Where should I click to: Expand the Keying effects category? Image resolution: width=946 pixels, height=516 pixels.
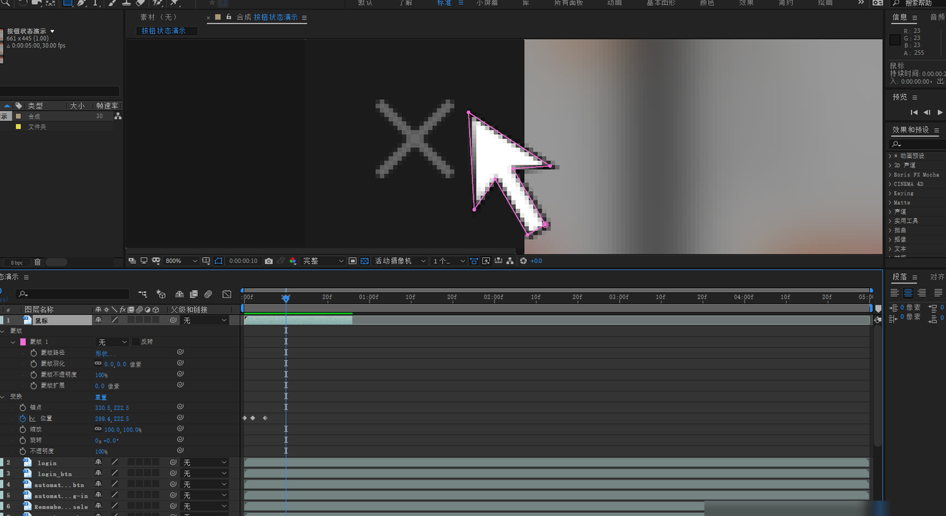pyautogui.click(x=890, y=194)
